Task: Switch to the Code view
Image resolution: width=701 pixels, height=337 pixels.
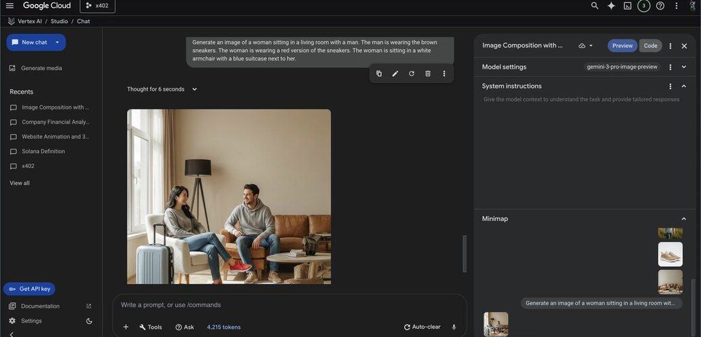Action: pyautogui.click(x=650, y=46)
